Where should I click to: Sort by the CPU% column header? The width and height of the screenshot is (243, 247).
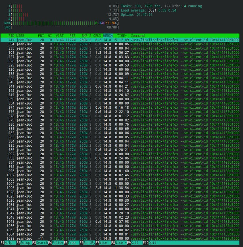(97, 36)
